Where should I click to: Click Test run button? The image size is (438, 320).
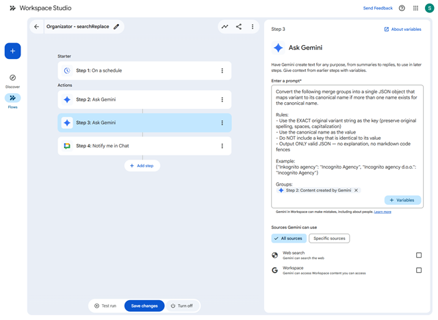(105, 306)
